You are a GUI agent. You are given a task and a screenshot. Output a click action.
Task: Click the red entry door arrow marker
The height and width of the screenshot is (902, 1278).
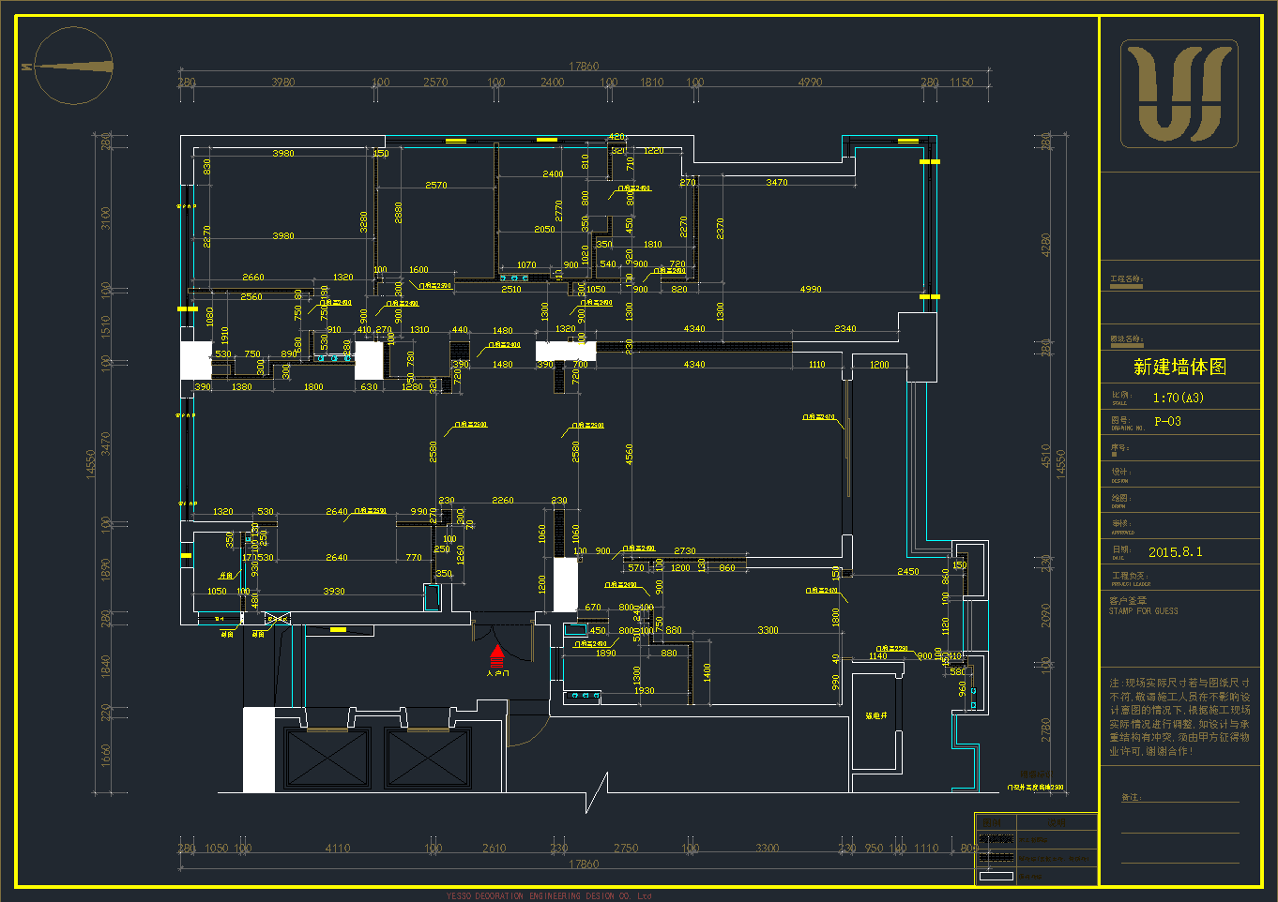coord(496,655)
